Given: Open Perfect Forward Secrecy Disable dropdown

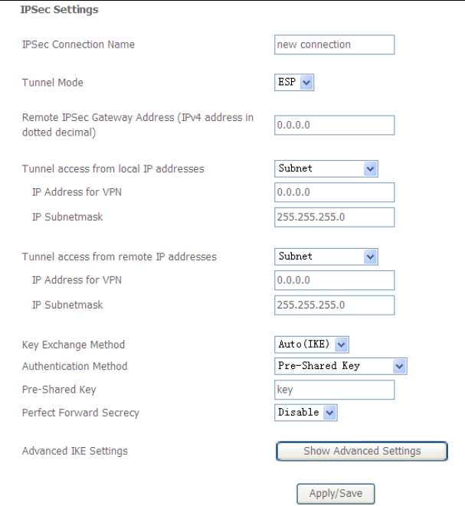Looking at the screenshot, I should 306,413.
